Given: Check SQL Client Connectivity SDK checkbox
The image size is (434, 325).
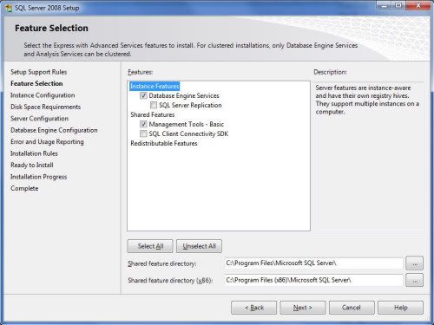Looking at the screenshot, I should click(x=143, y=133).
